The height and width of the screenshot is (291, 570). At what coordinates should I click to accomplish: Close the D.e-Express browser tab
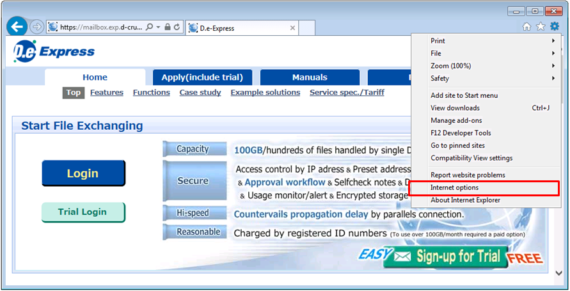pos(293,28)
